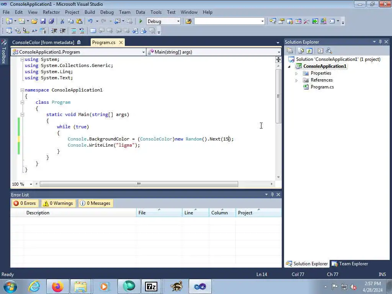392x294 pixels.
Task: Click the New Project toolbar icon
Action: [9, 21]
